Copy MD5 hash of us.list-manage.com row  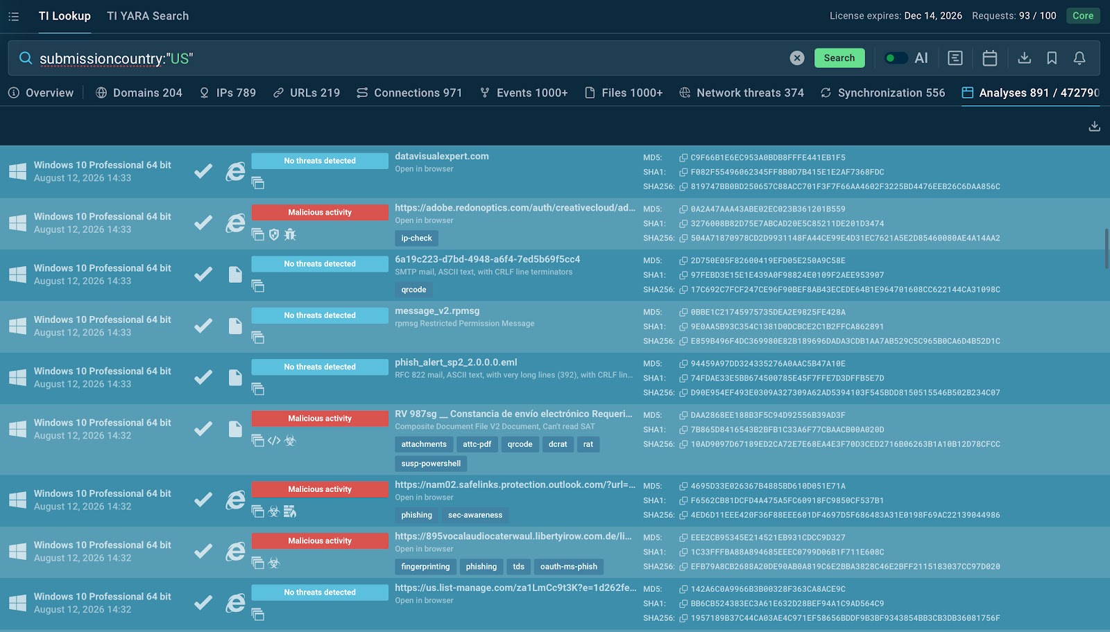(x=683, y=589)
